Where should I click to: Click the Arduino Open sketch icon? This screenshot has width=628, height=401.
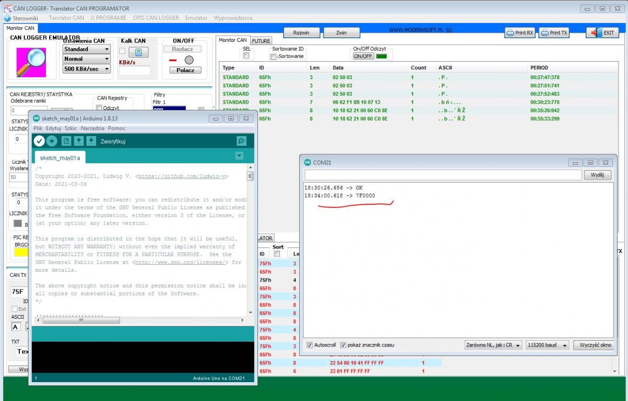point(78,141)
